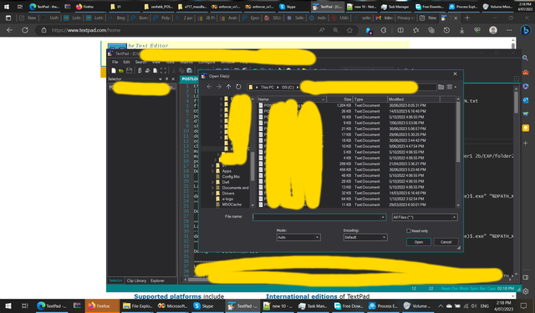Open Edge Downloads icon
Image resolution: width=535 pixels, height=313 pixels.
point(461,30)
